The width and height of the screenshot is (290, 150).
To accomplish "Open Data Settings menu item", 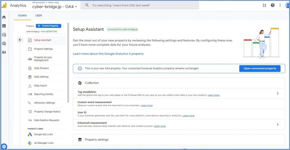I will click(46, 77).
